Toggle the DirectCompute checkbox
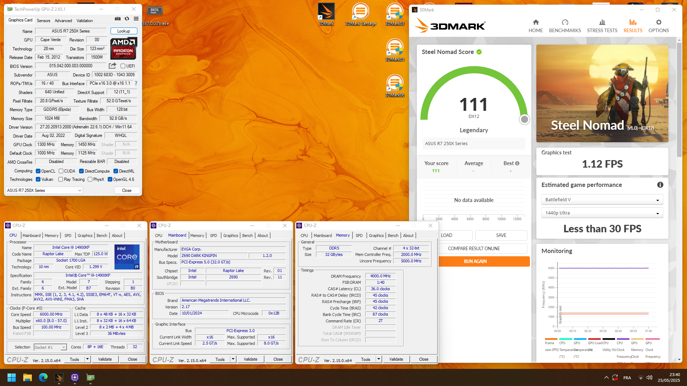The image size is (687, 386). 81,171
